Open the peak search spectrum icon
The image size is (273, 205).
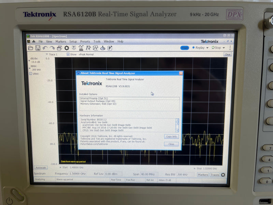[x=81, y=48]
